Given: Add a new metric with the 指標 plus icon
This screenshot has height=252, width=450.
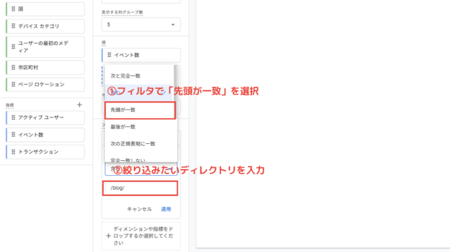Looking at the screenshot, I should (x=79, y=105).
